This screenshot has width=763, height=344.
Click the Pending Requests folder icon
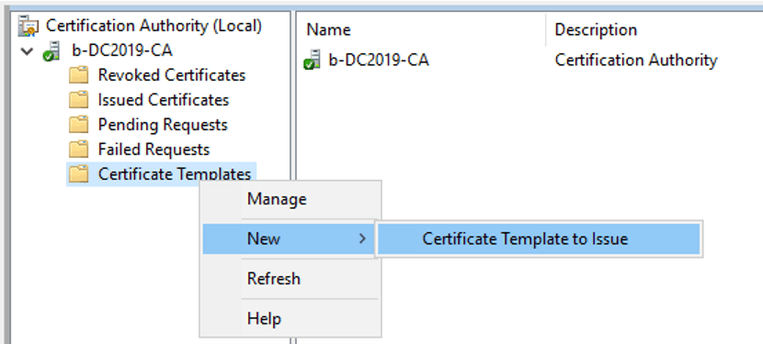78,125
